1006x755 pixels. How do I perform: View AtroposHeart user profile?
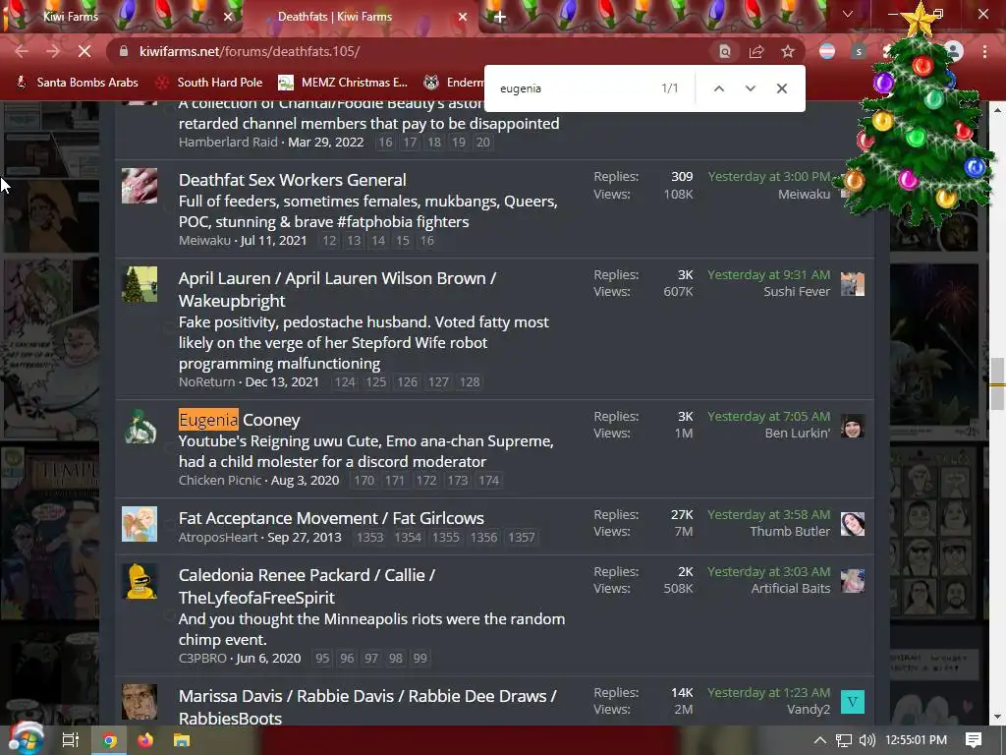click(218, 538)
